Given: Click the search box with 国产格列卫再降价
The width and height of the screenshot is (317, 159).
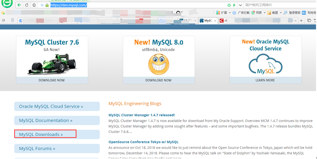Looking at the screenshot, I should tap(280, 5).
